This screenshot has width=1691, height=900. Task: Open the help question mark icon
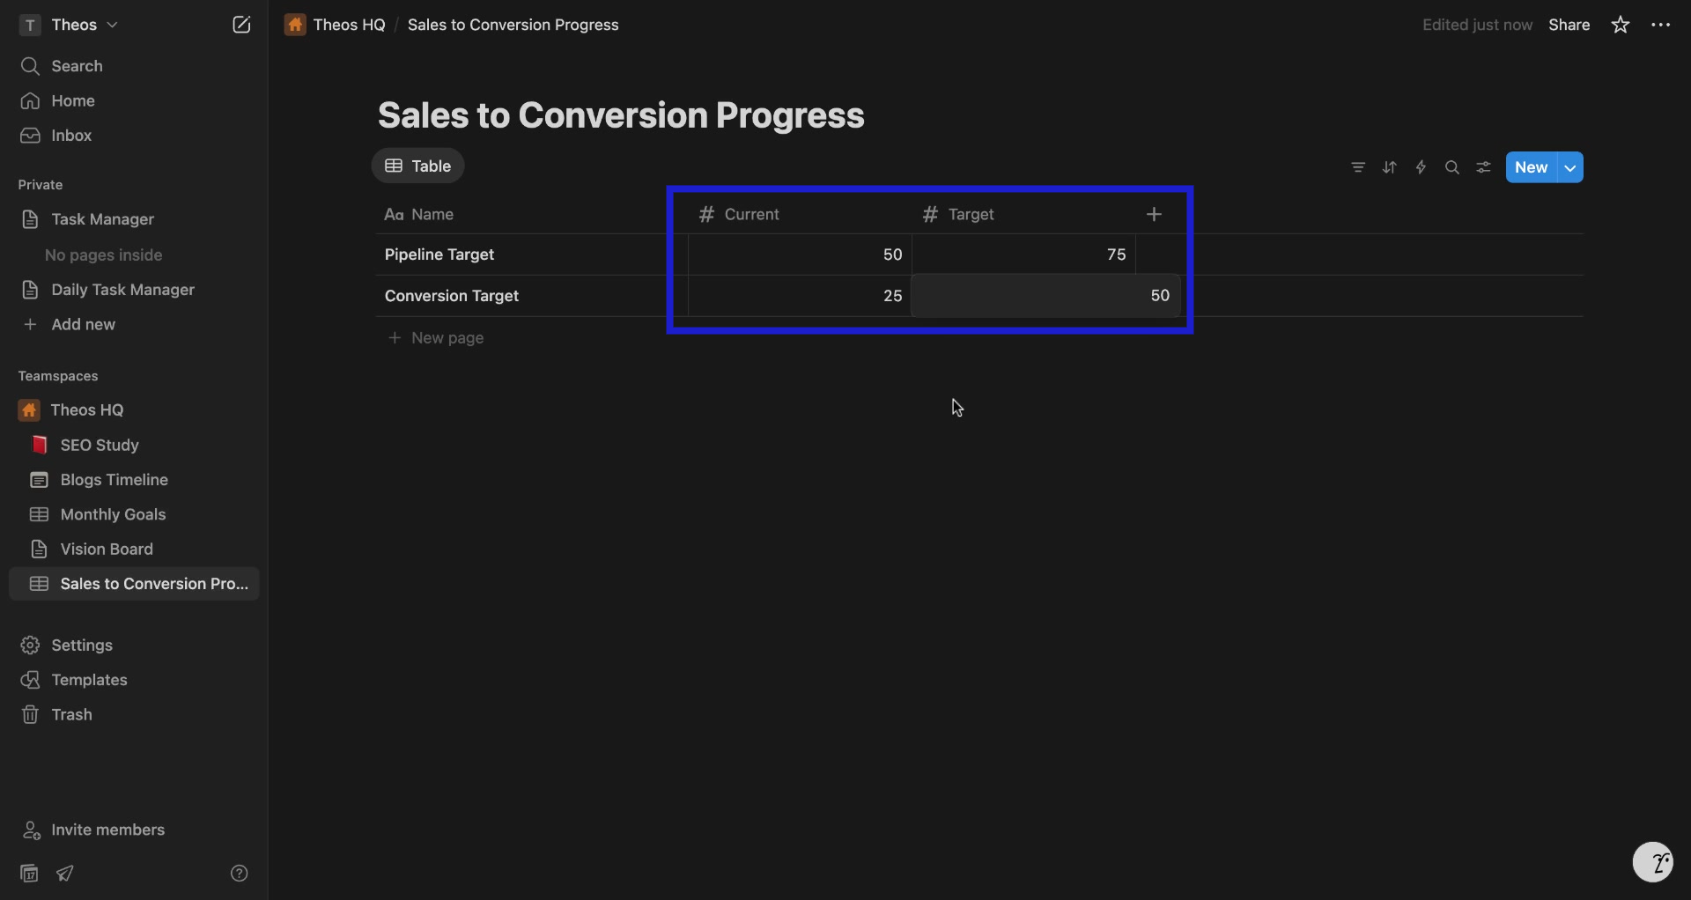click(x=240, y=873)
